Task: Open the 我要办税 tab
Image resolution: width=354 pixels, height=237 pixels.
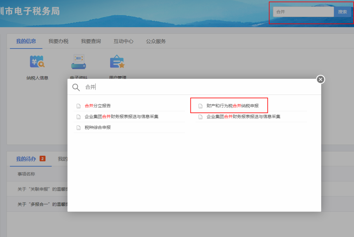Action: point(58,41)
